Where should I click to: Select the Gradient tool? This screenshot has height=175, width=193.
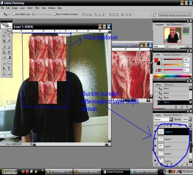point(9,57)
